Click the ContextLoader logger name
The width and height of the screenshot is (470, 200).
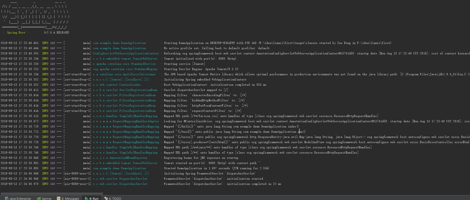(x=117, y=85)
